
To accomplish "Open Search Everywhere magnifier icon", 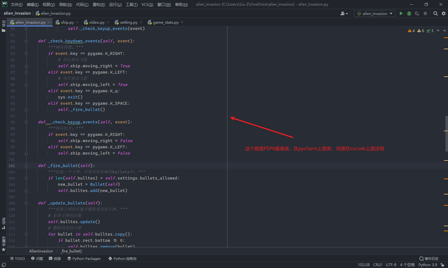I will click(436, 13).
